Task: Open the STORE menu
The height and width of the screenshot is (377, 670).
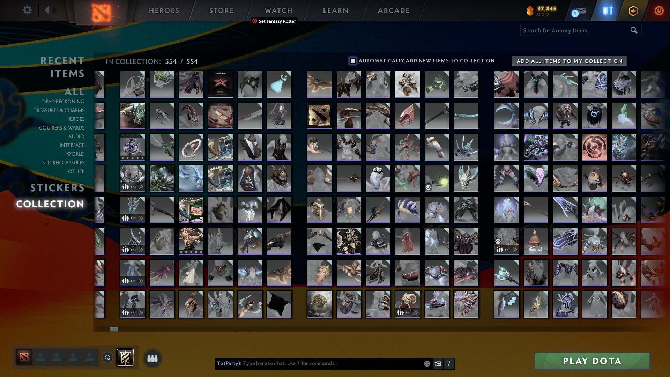Action: [x=221, y=10]
